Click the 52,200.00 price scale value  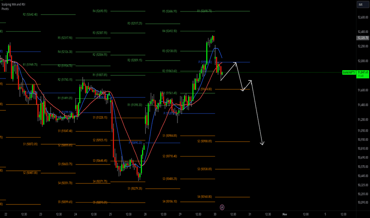pyautogui.click(x=363, y=46)
